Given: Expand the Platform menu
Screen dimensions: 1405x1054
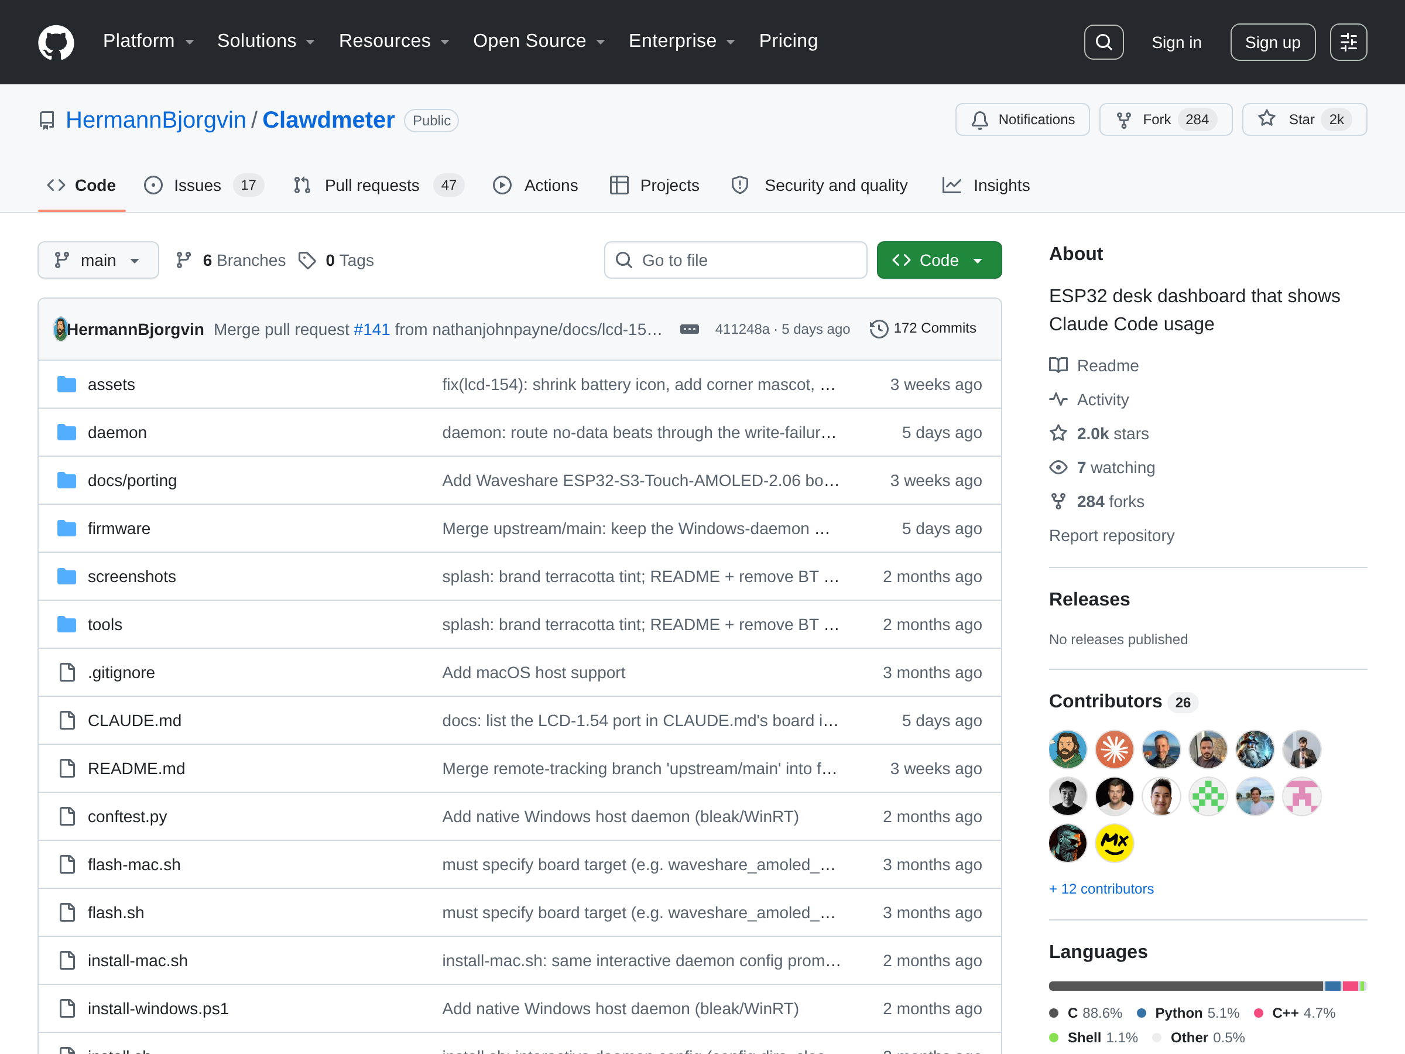Looking at the screenshot, I should coord(148,42).
